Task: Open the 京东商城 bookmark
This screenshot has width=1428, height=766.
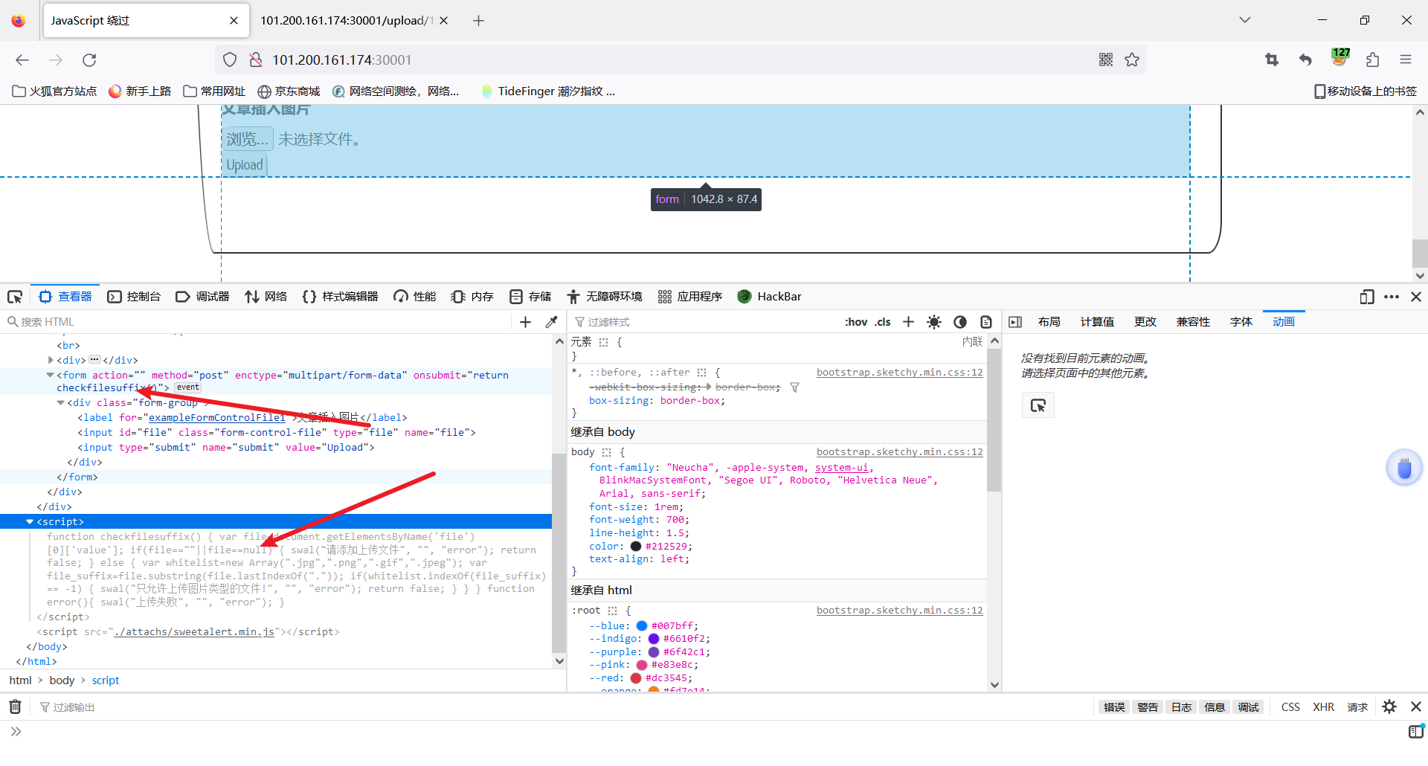Action: pos(289,91)
